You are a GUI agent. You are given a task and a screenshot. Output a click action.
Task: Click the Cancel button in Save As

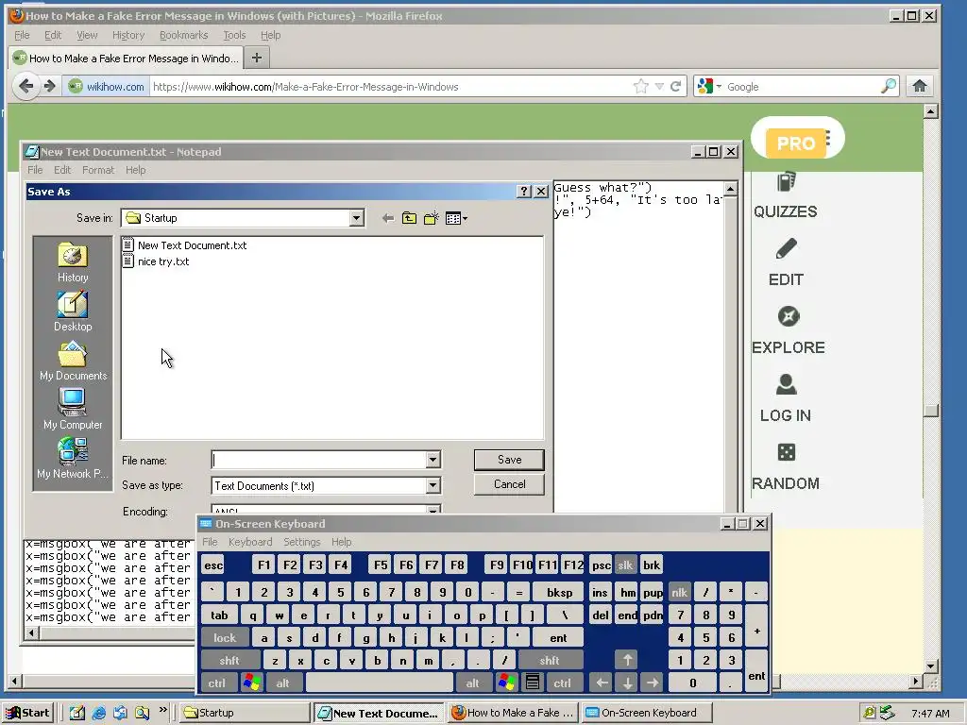tap(509, 484)
